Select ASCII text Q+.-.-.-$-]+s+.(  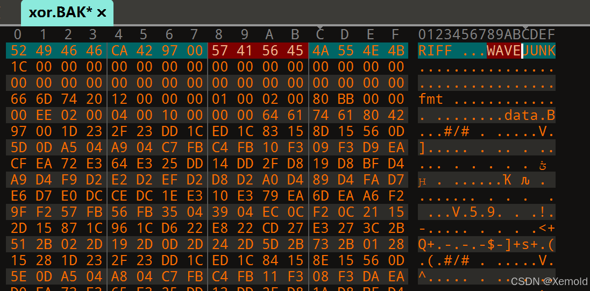[x=487, y=245]
